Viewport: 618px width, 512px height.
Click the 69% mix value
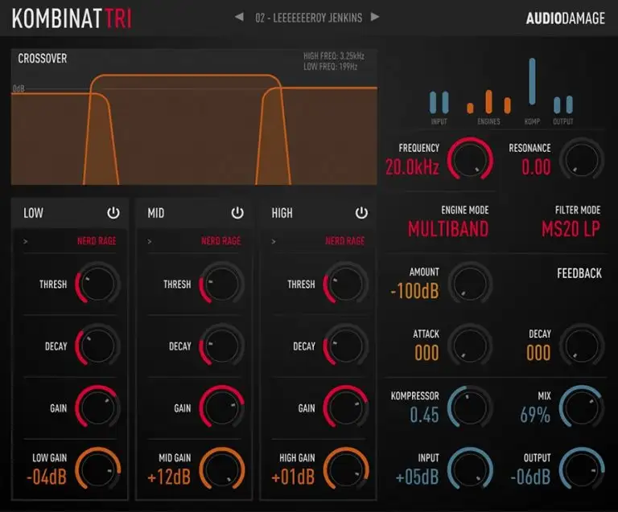pos(535,415)
